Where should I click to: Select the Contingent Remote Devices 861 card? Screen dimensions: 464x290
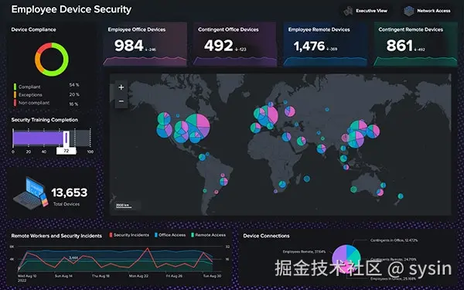tap(415, 44)
